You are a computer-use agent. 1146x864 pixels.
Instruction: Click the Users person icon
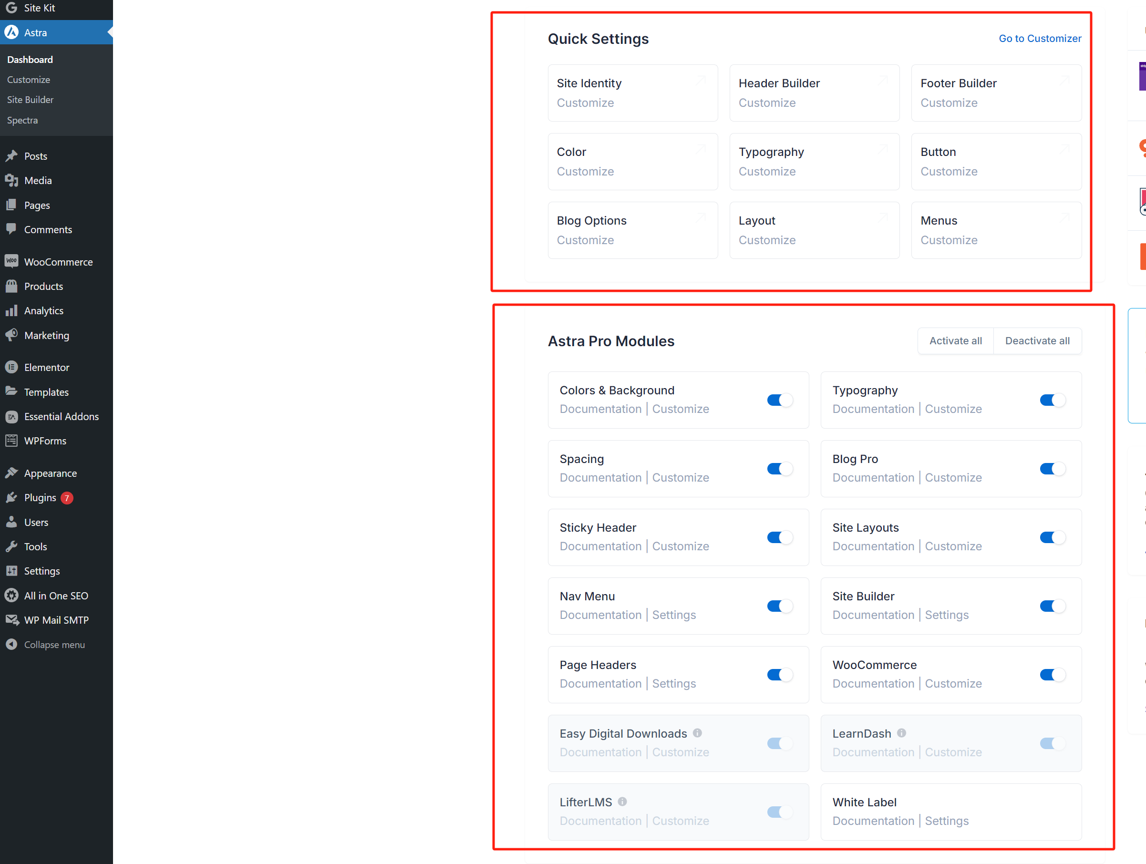coord(11,522)
